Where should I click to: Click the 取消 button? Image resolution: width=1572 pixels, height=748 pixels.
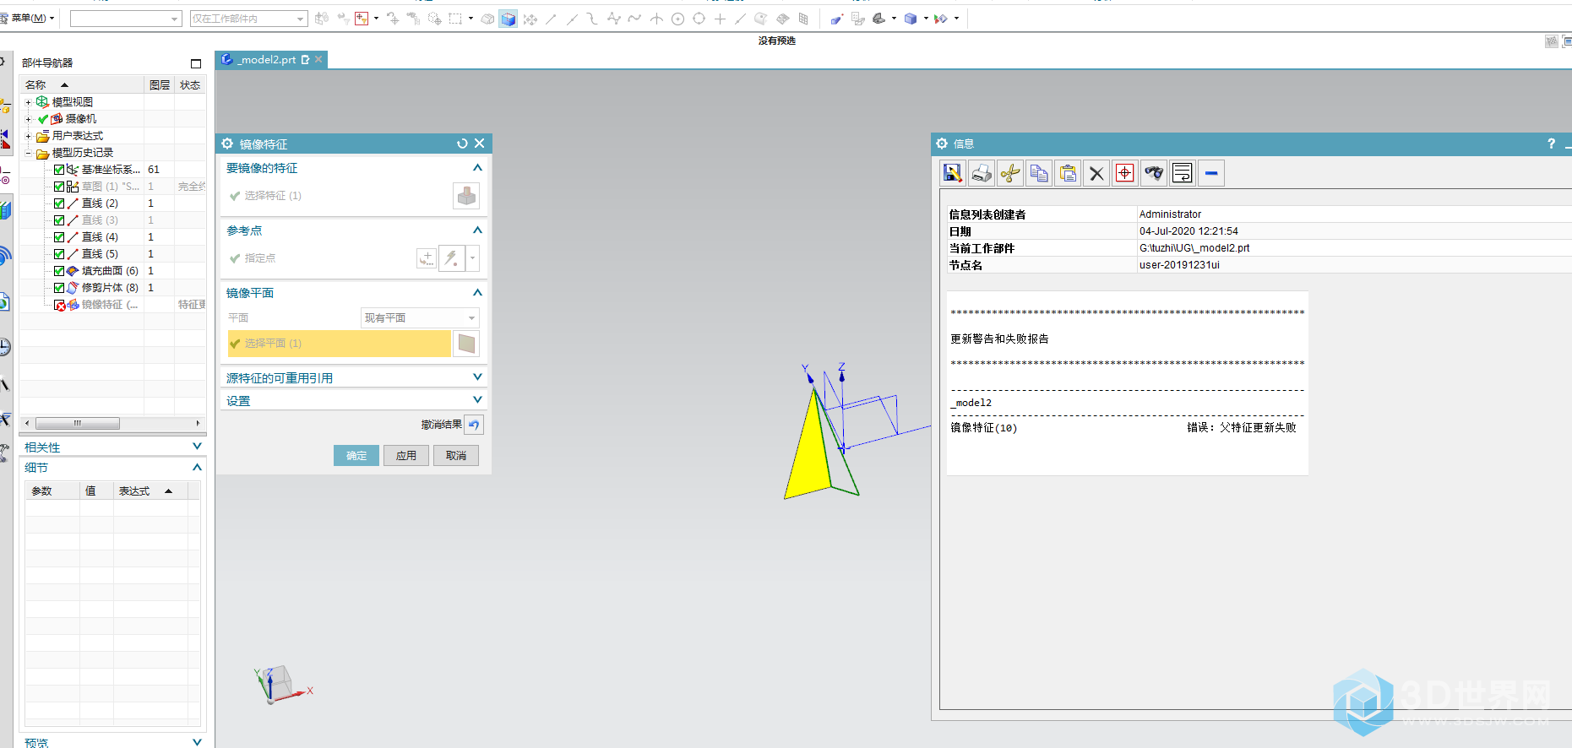pyautogui.click(x=456, y=456)
